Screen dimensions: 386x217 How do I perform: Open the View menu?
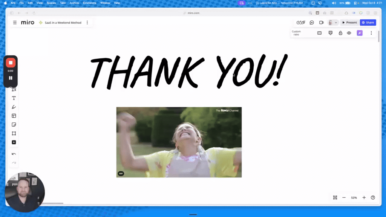(40, 3)
